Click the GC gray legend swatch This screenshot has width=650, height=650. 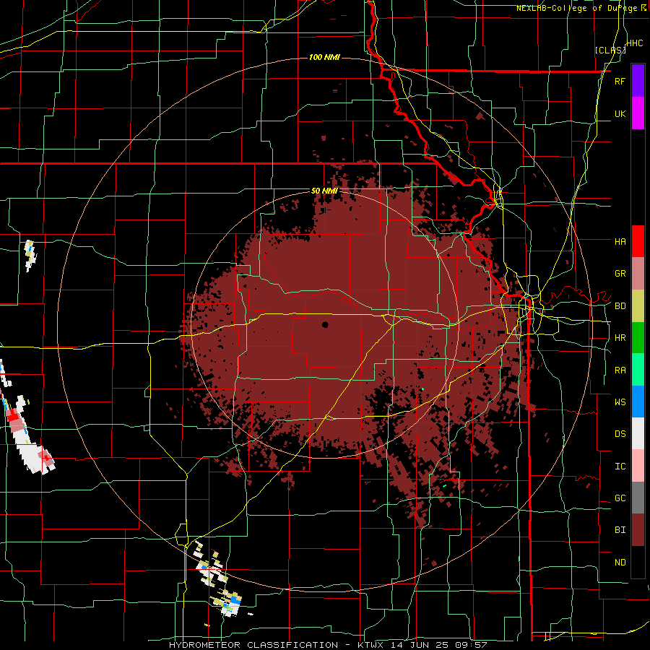[638, 498]
